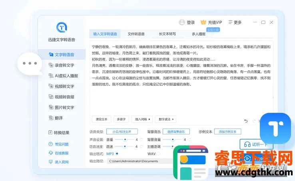Go to 图片转文字 in the sidebar

click(64, 107)
